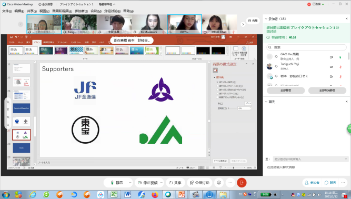This screenshot has width=351, height=199.
Task: Click the more options ellipsis beside emoji button
Action: tap(230, 183)
